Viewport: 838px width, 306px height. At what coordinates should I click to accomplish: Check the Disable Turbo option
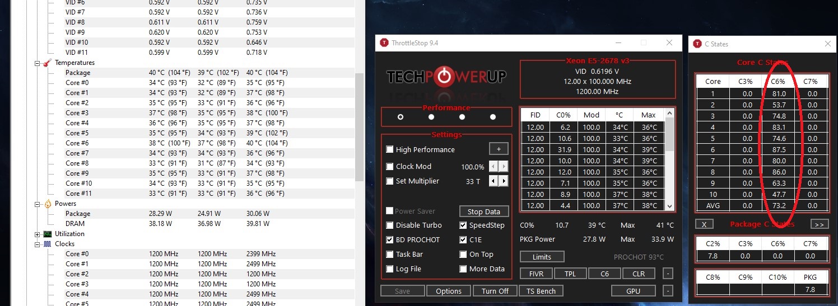click(x=390, y=225)
